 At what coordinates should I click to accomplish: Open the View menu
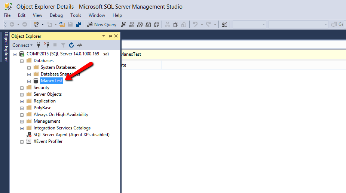click(37, 15)
